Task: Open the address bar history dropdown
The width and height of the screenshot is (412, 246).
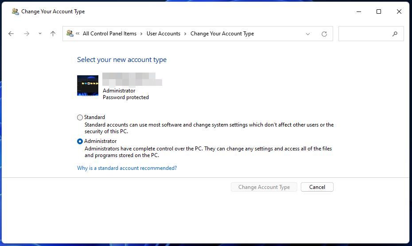Action: (308, 34)
